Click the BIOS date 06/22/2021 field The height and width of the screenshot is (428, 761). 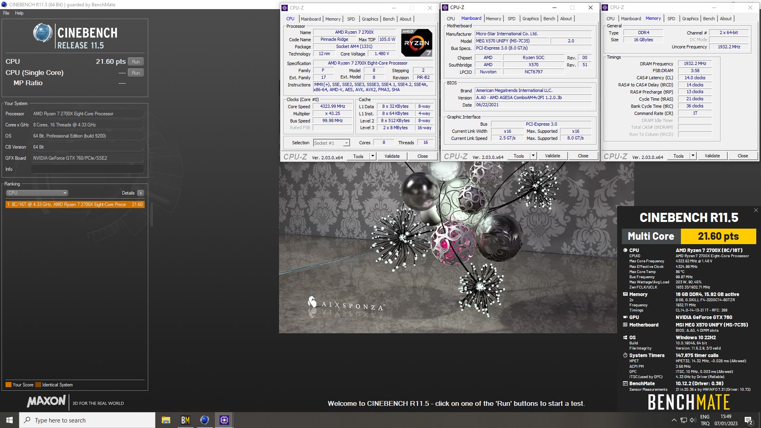(x=533, y=105)
